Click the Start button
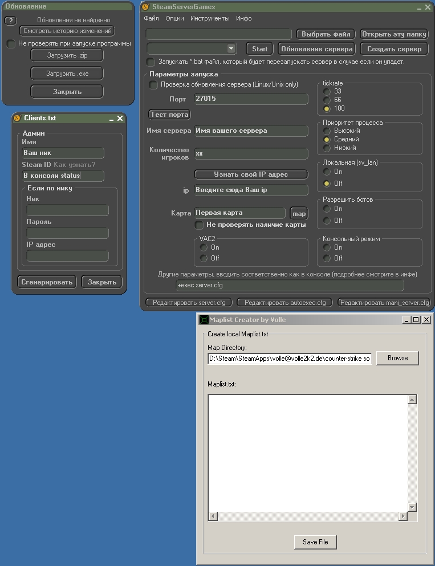 (x=259, y=48)
